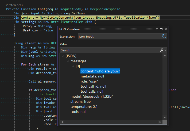This screenshot has height=131, width=190.
Task: Collapse the messages tree node
Action: 68,61
